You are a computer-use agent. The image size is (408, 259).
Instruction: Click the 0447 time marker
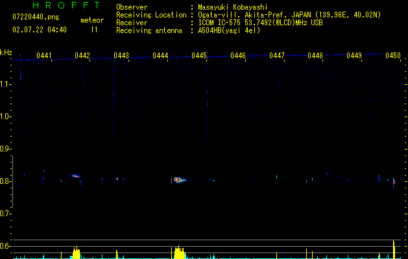[277, 56]
